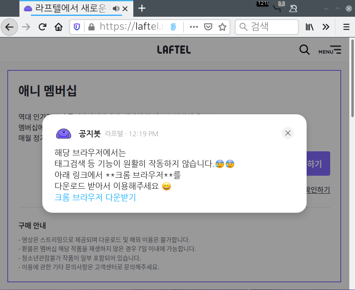Open the browser home page
Screen dimensions: 355x290
click(x=59, y=27)
